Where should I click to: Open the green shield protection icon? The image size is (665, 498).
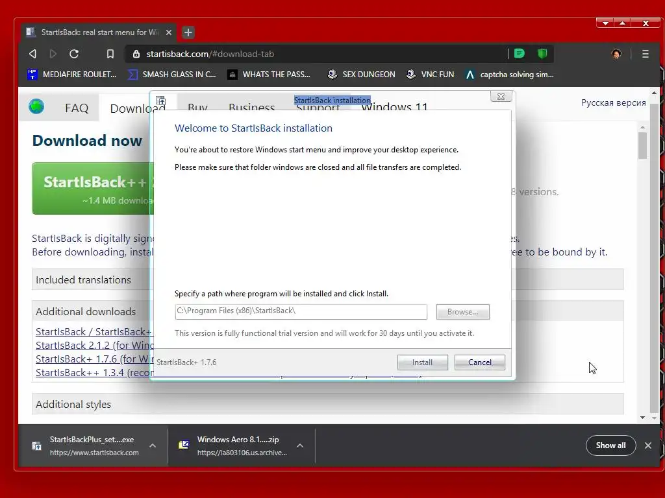click(542, 53)
